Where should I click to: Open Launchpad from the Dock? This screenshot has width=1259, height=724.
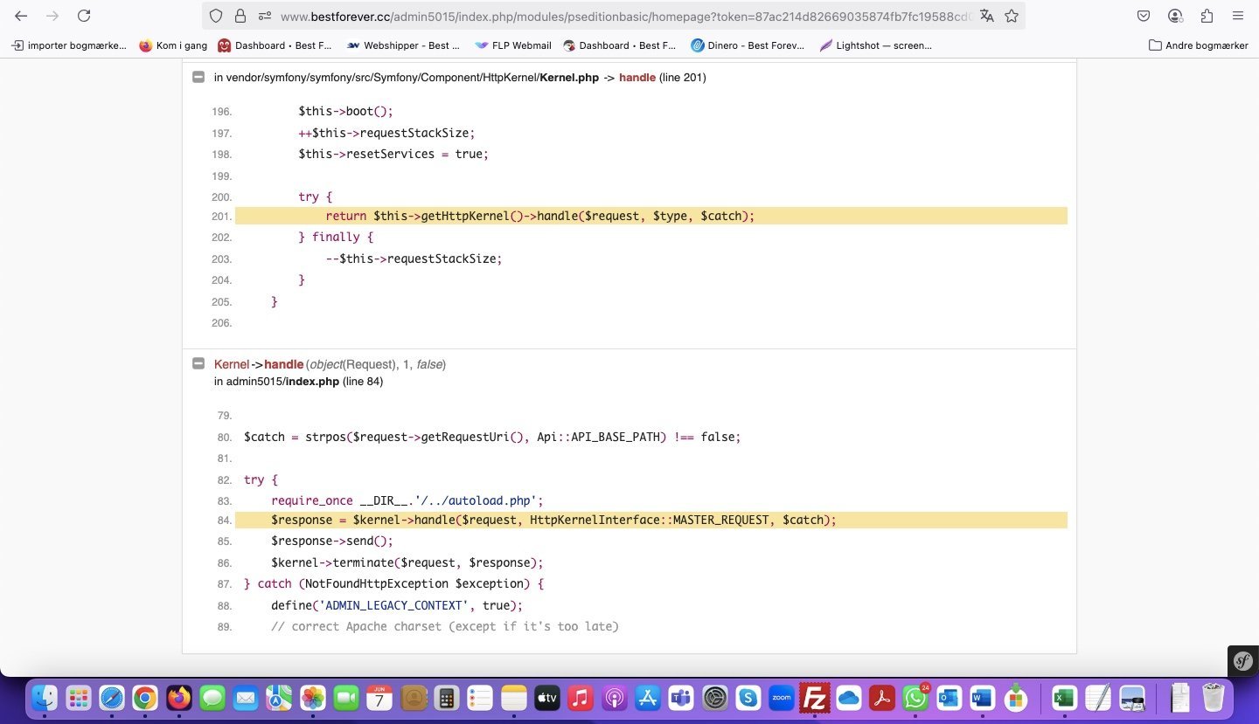78,698
